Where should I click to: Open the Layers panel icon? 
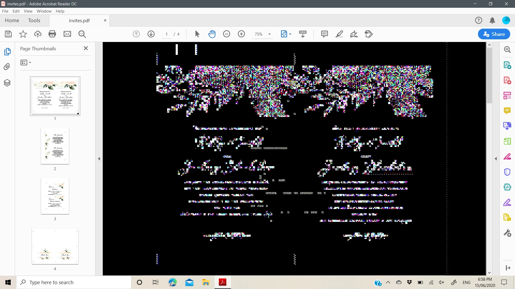pos(7,83)
